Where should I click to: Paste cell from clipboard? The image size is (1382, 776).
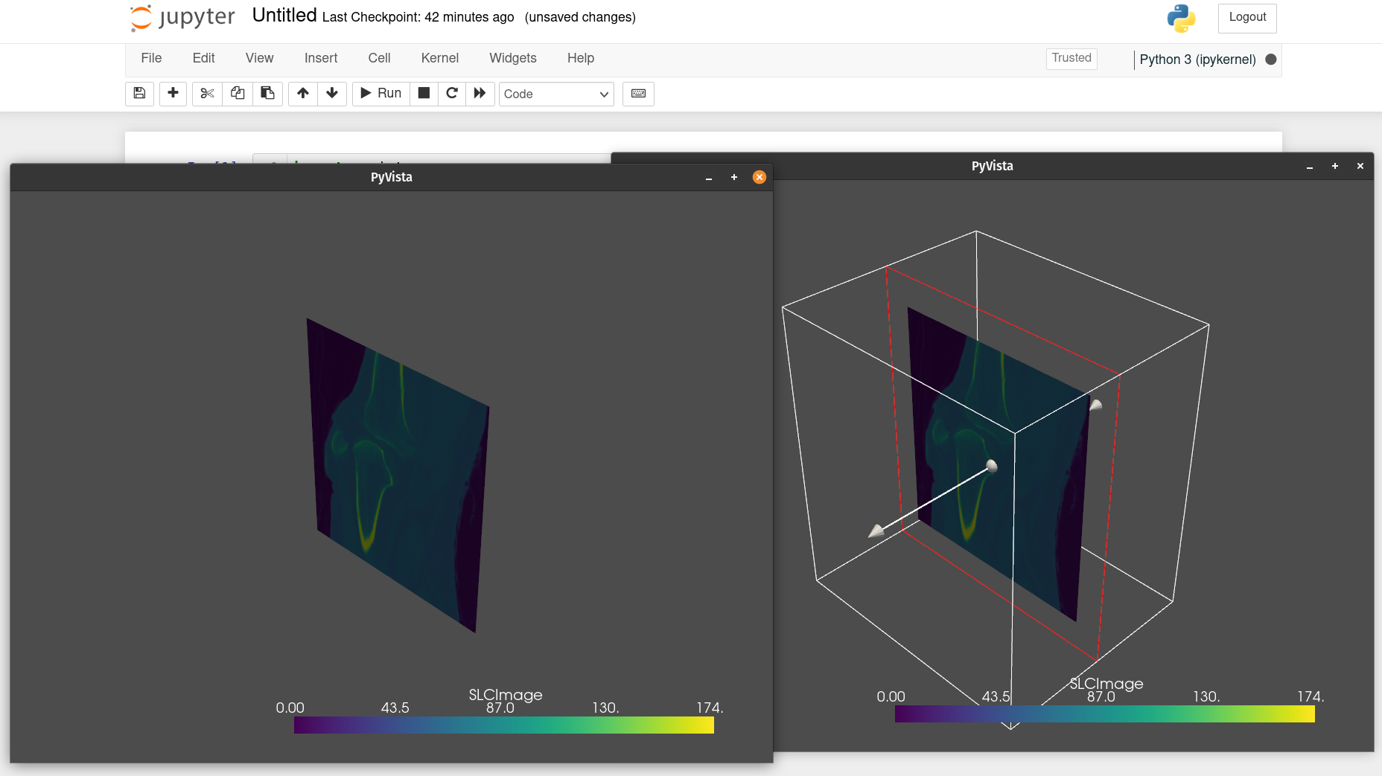click(267, 94)
